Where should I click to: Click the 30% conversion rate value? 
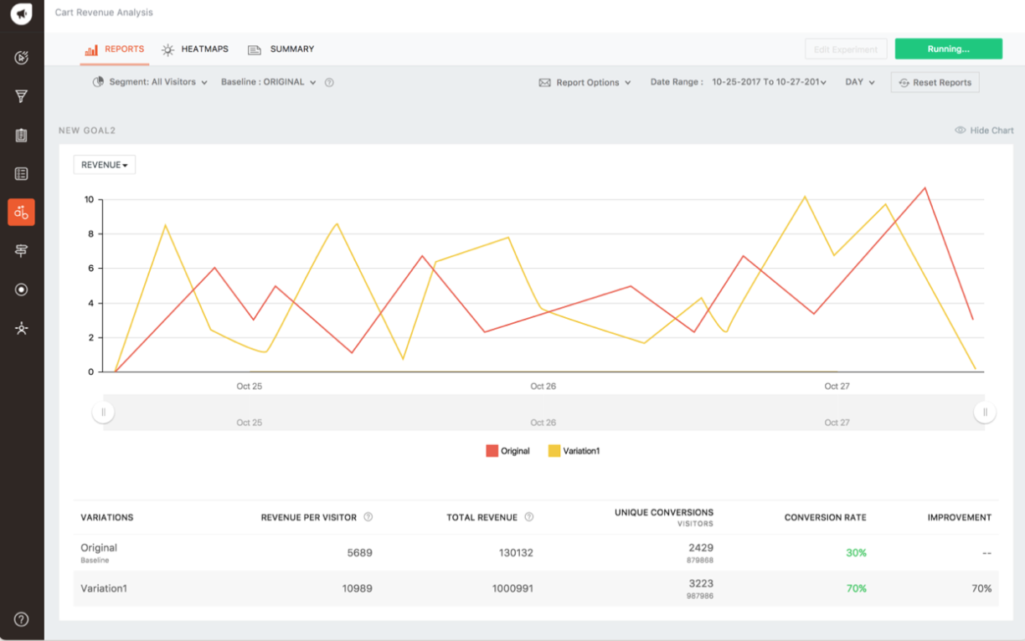tap(856, 553)
